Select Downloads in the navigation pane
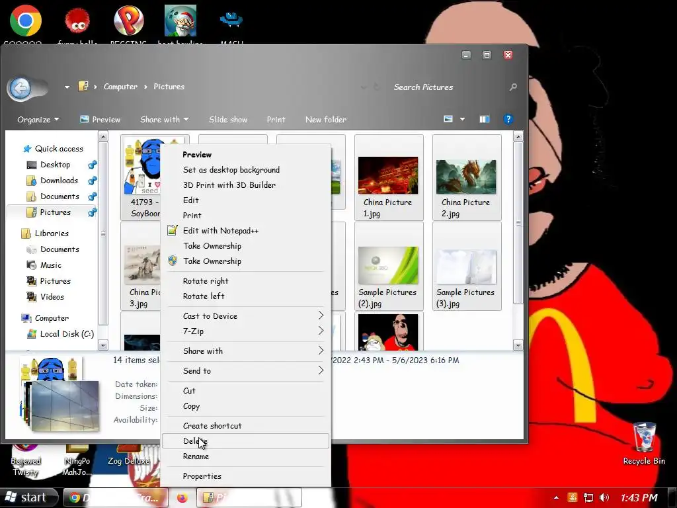 pos(59,181)
